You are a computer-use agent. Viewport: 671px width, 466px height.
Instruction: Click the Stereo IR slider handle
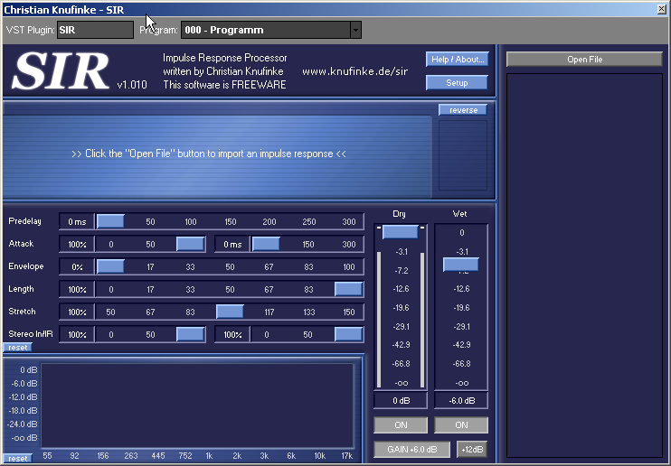348,334
